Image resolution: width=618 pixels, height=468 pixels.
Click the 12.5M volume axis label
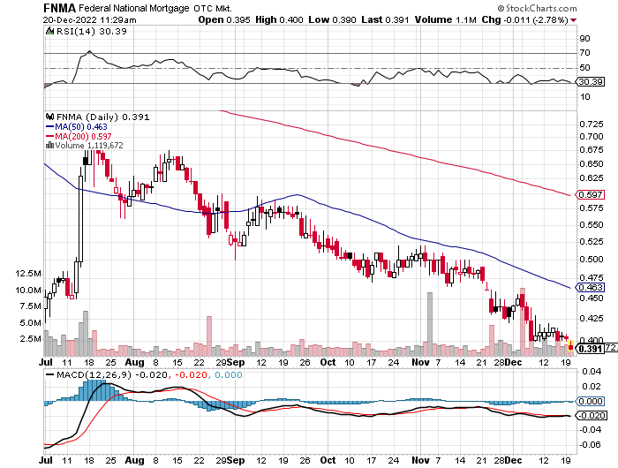pyautogui.click(x=28, y=274)
